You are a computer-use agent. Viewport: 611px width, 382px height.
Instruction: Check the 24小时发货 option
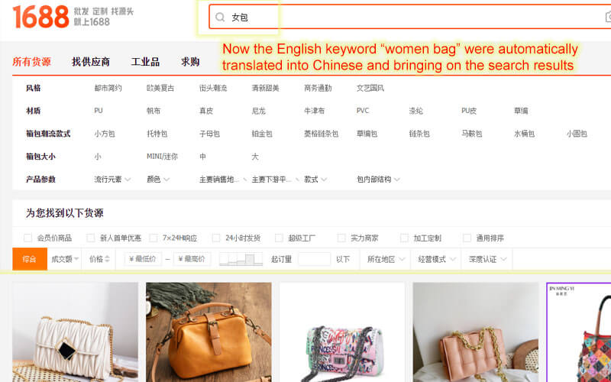pyautogui.click(x=216, y=238)
